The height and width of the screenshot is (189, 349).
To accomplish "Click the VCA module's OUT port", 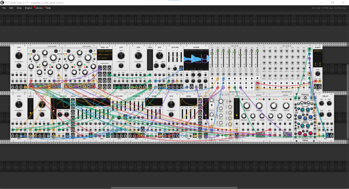I will tap(150, 87).
